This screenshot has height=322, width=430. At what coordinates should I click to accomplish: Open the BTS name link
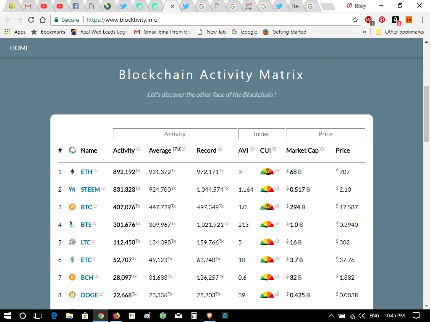(x=86, y=225)
